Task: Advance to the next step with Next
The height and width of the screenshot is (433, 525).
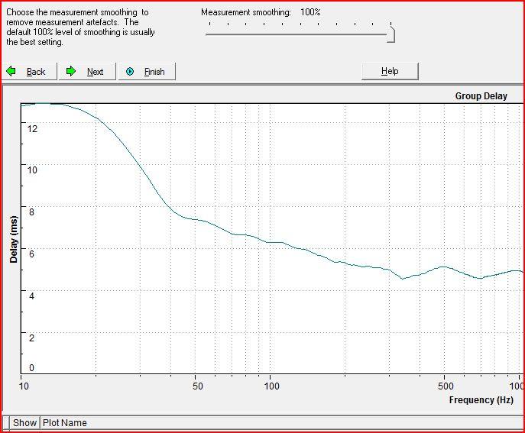Action: 87,71
